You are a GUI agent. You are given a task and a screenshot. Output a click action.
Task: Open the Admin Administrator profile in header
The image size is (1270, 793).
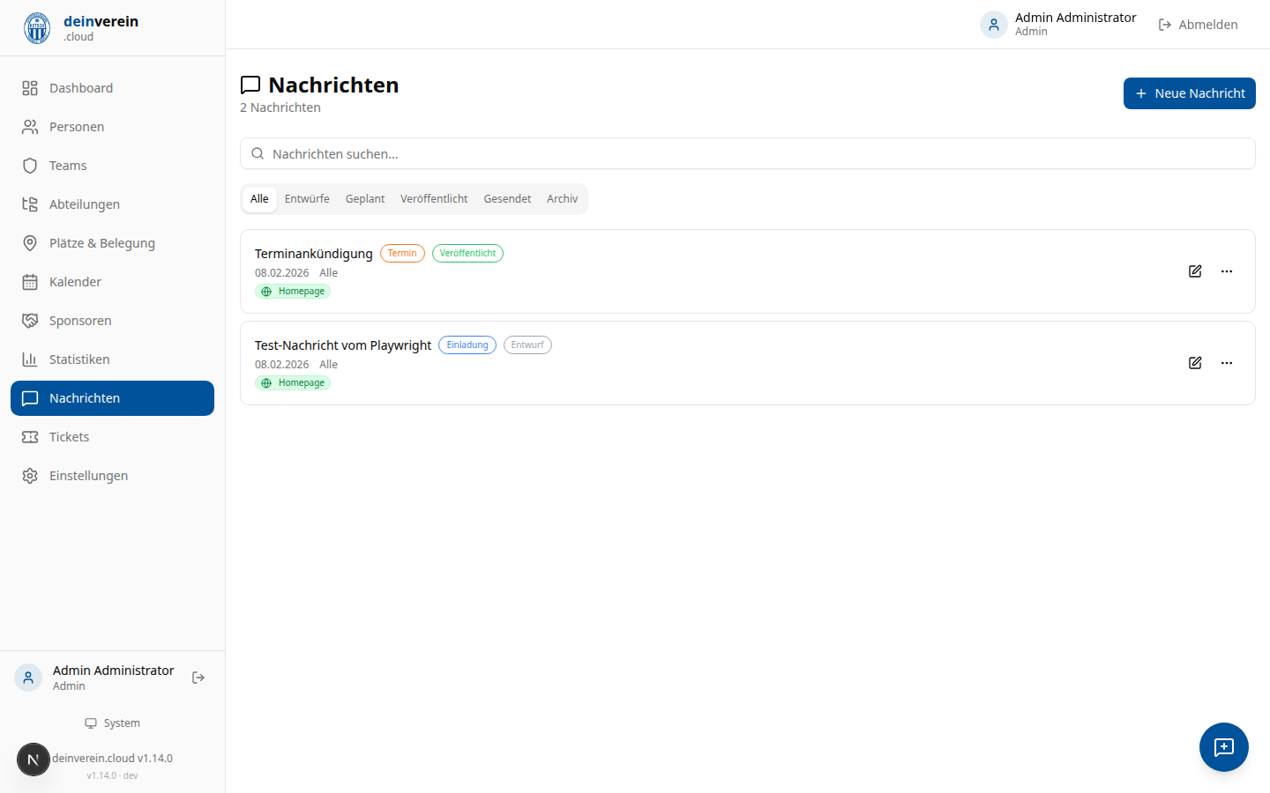click(x=1058, y=25)
